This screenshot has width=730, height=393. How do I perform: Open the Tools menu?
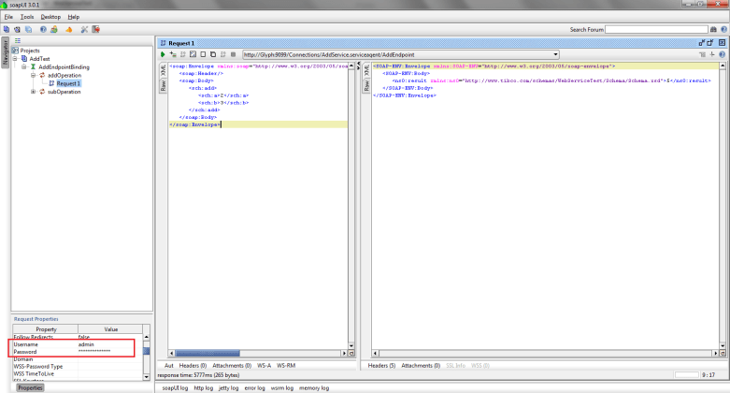tap(27, 17)
